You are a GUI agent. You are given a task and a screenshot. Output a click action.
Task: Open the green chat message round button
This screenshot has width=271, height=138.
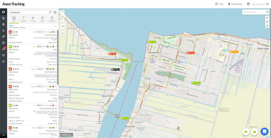click(246, 132)
